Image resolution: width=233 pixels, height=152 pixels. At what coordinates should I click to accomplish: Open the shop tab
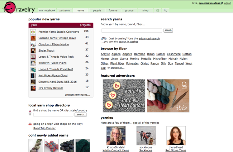coord(145,10)
